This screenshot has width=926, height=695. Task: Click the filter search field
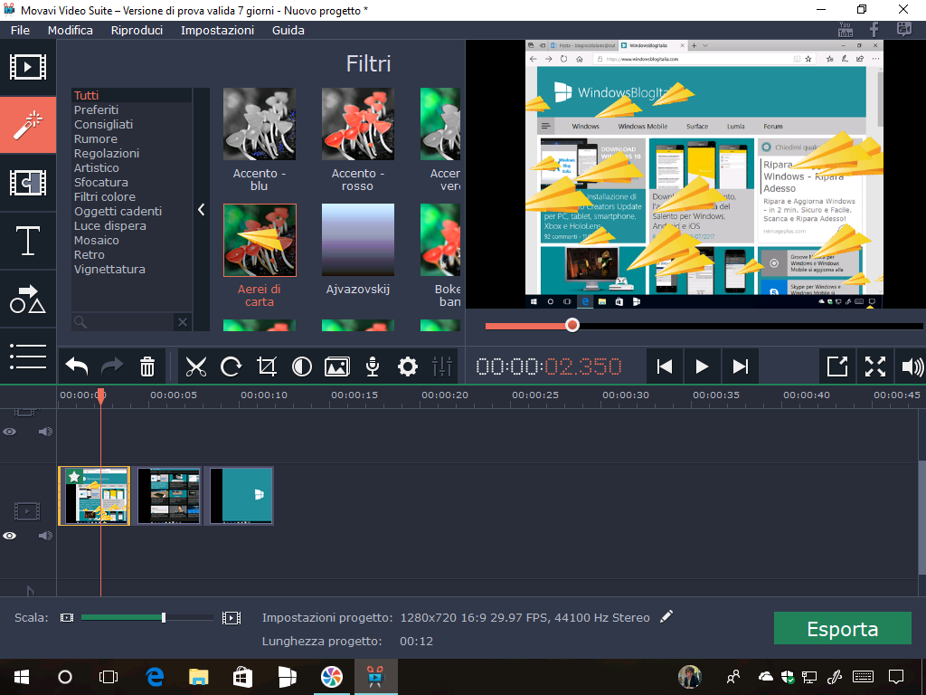[123, 322]
